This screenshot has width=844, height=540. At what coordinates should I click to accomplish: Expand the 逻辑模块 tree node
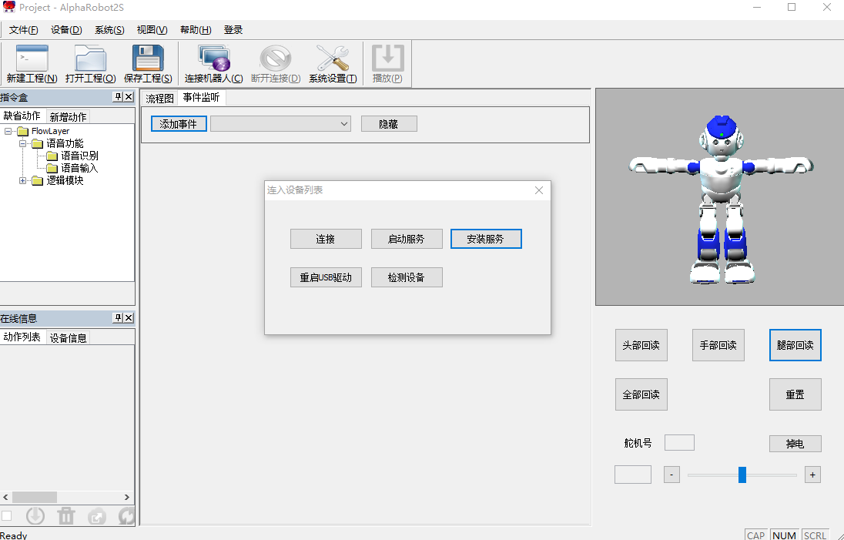click(x=22, y=180)
